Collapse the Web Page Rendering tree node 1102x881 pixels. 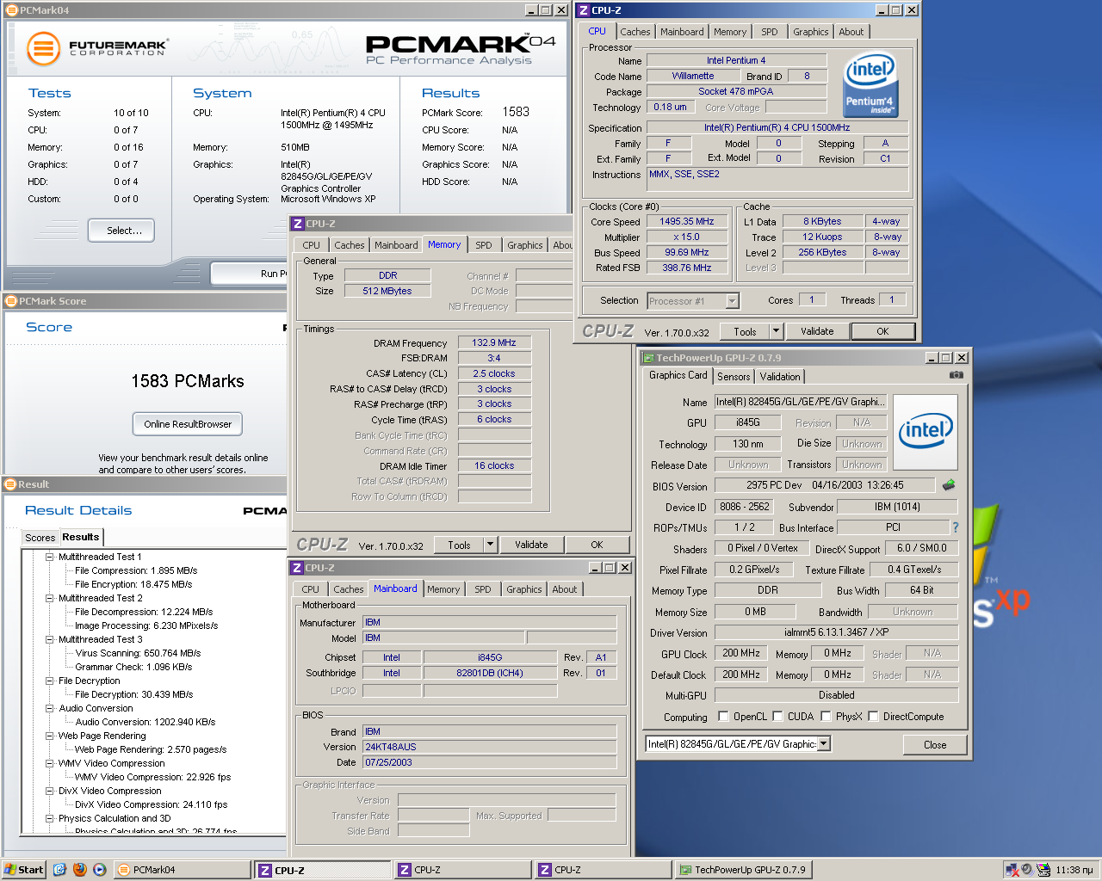coord(50,736)
